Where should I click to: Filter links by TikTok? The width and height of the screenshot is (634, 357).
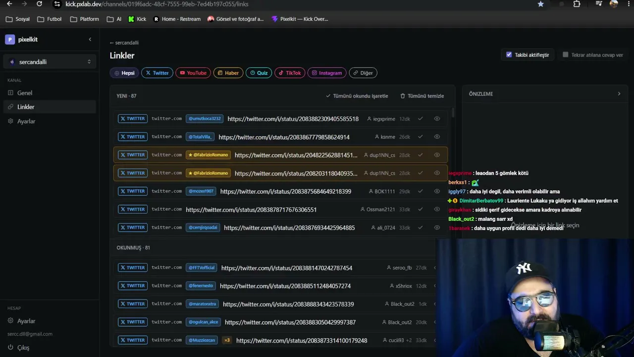click(290, 73)
